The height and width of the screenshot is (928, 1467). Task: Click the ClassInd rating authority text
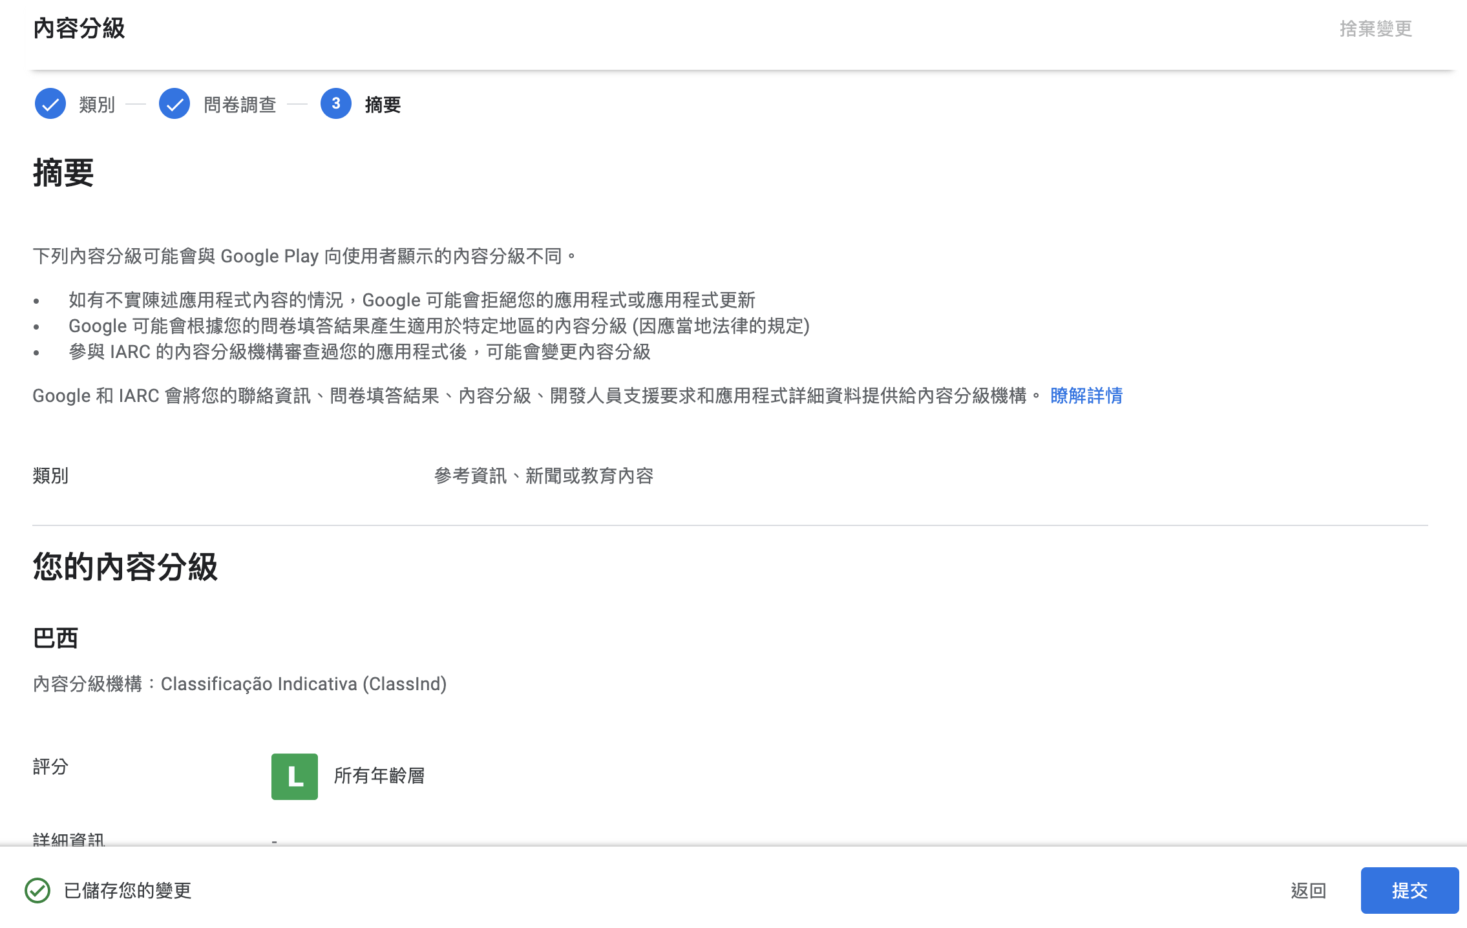point(304,684)
